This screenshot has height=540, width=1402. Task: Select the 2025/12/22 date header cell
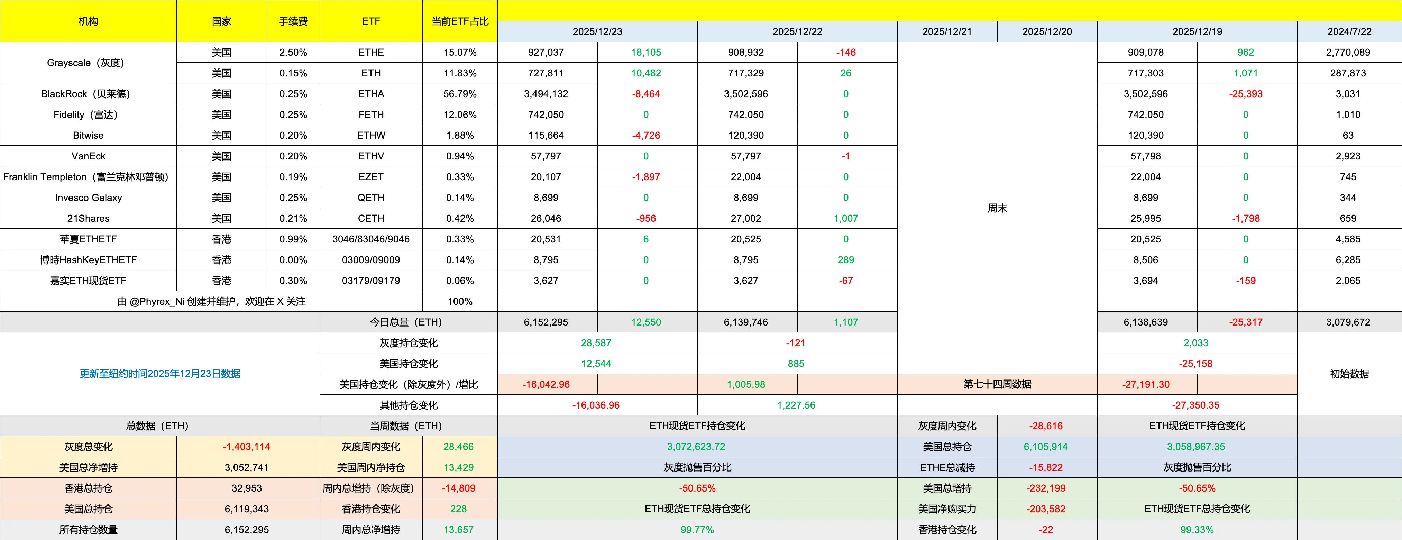coord(797,31)
